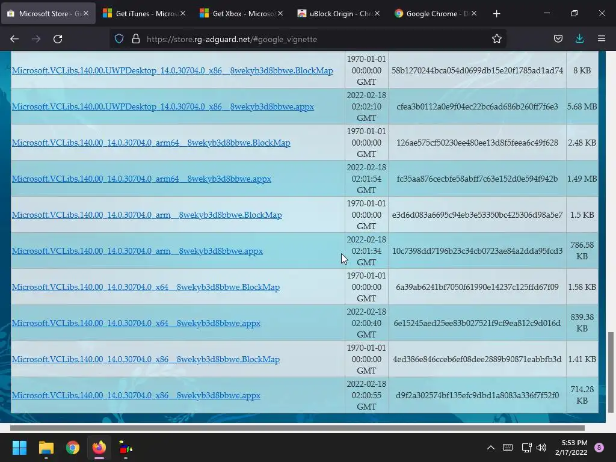Close the Get Xbox tab
The height and width of the screenshot is (462, 616).
(280, 13)
